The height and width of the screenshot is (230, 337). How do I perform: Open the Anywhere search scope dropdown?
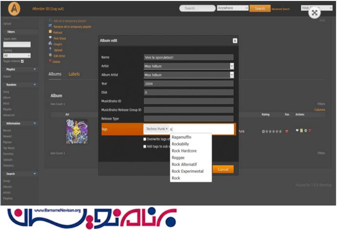(x=233, y=8)
